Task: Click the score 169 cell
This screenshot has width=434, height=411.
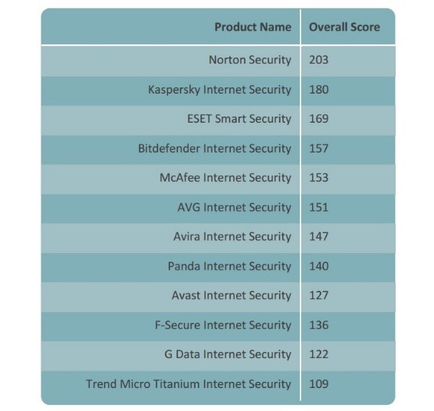Action: (x=319, y=119)
